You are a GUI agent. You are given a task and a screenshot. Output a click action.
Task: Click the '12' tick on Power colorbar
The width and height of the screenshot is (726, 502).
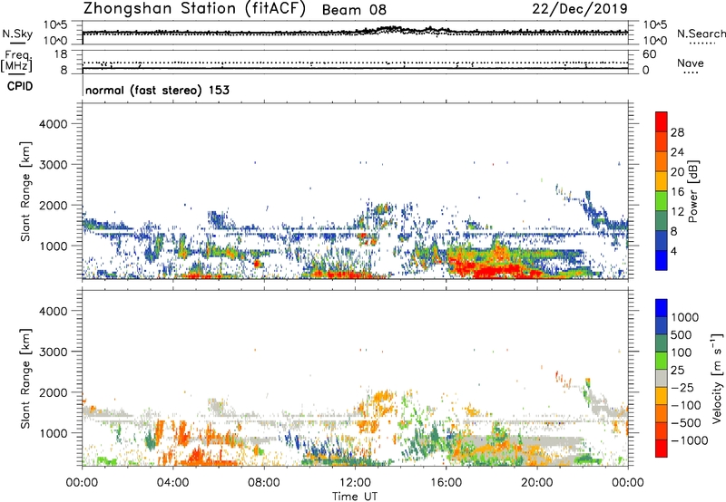point(677,212)
